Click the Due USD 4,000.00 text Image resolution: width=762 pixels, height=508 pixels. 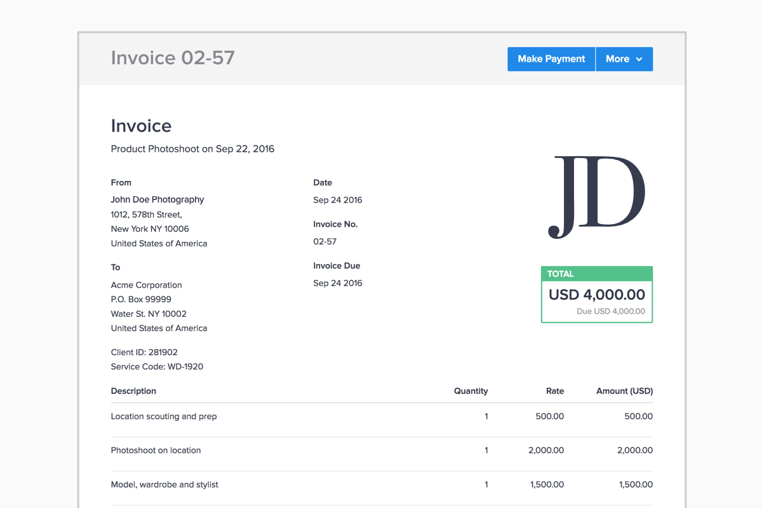pyautogui.click(x=610, y=312)
